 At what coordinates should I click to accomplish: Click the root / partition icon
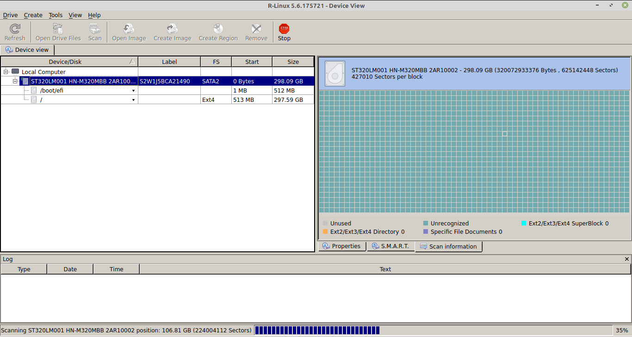point(34,100)
